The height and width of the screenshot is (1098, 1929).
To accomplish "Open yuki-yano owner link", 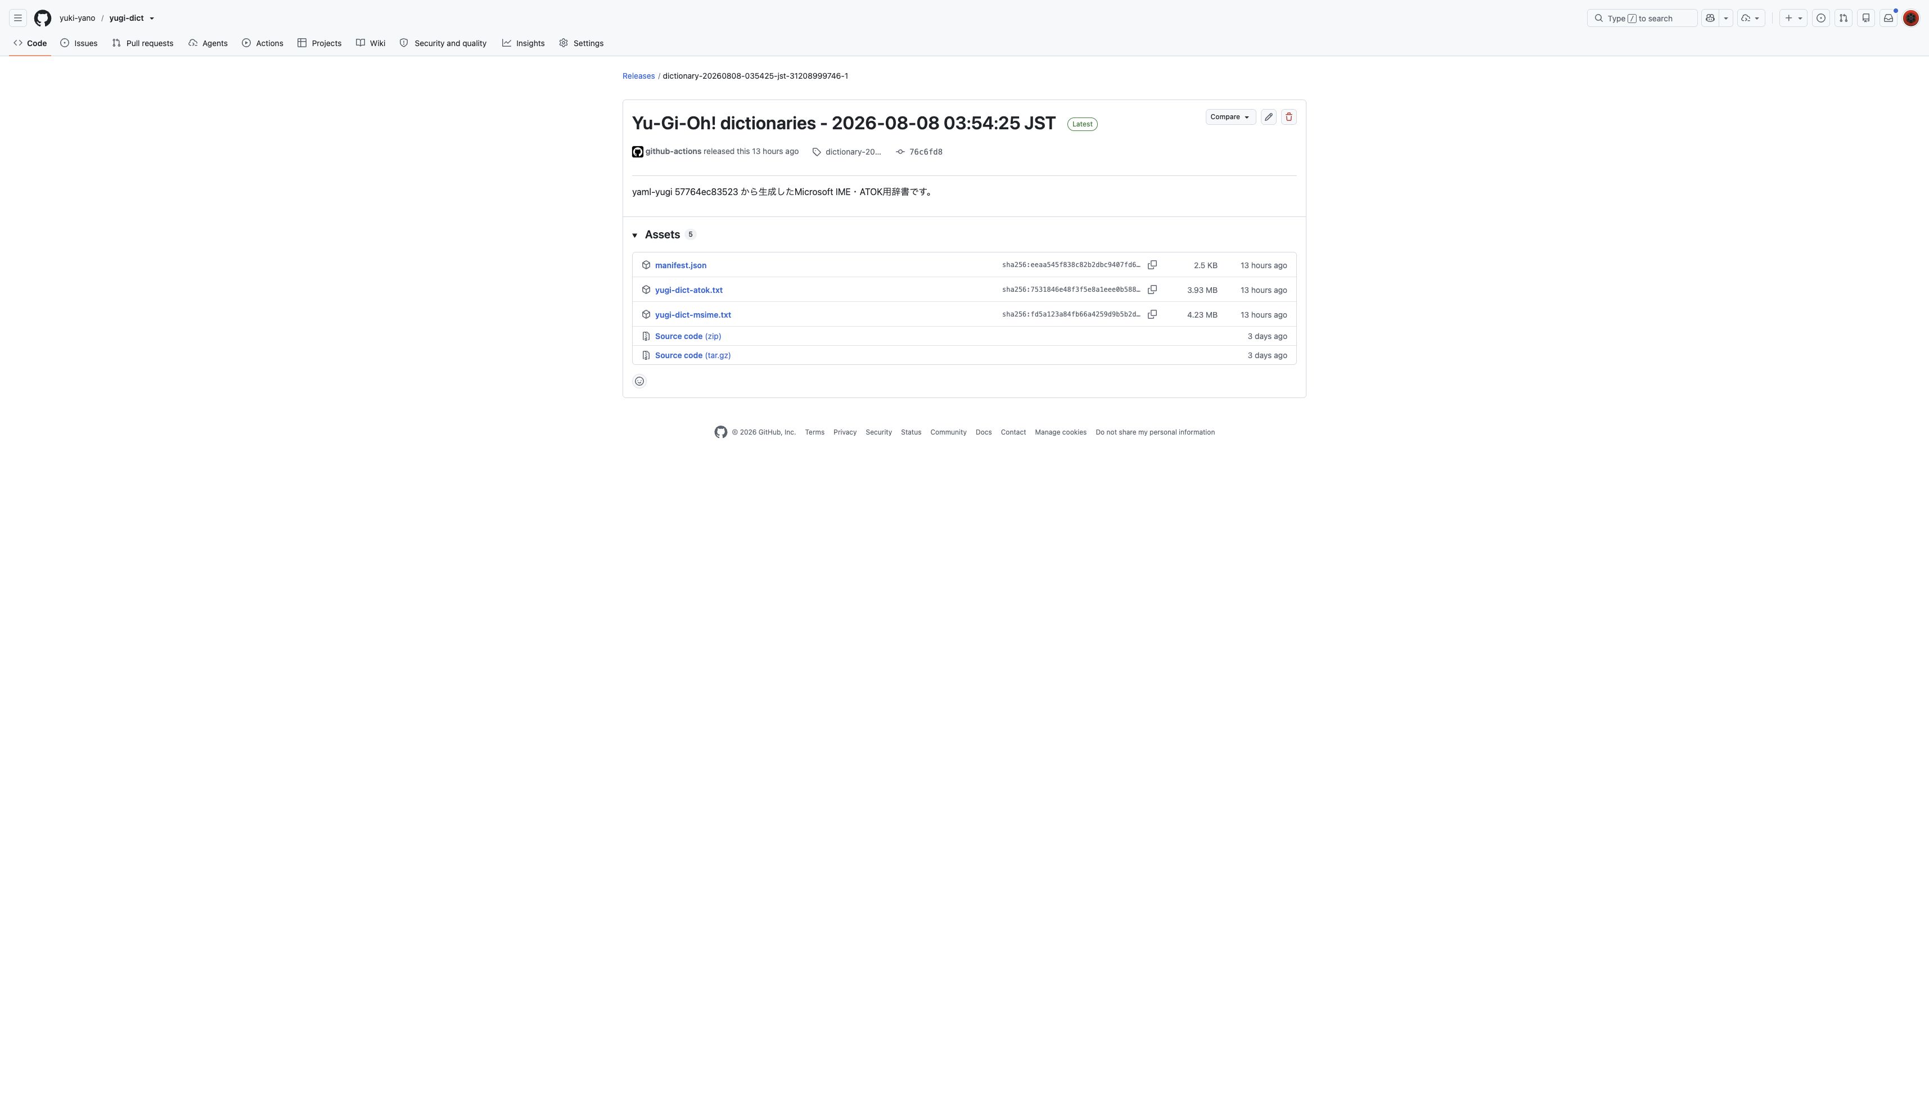I will 77,18.
